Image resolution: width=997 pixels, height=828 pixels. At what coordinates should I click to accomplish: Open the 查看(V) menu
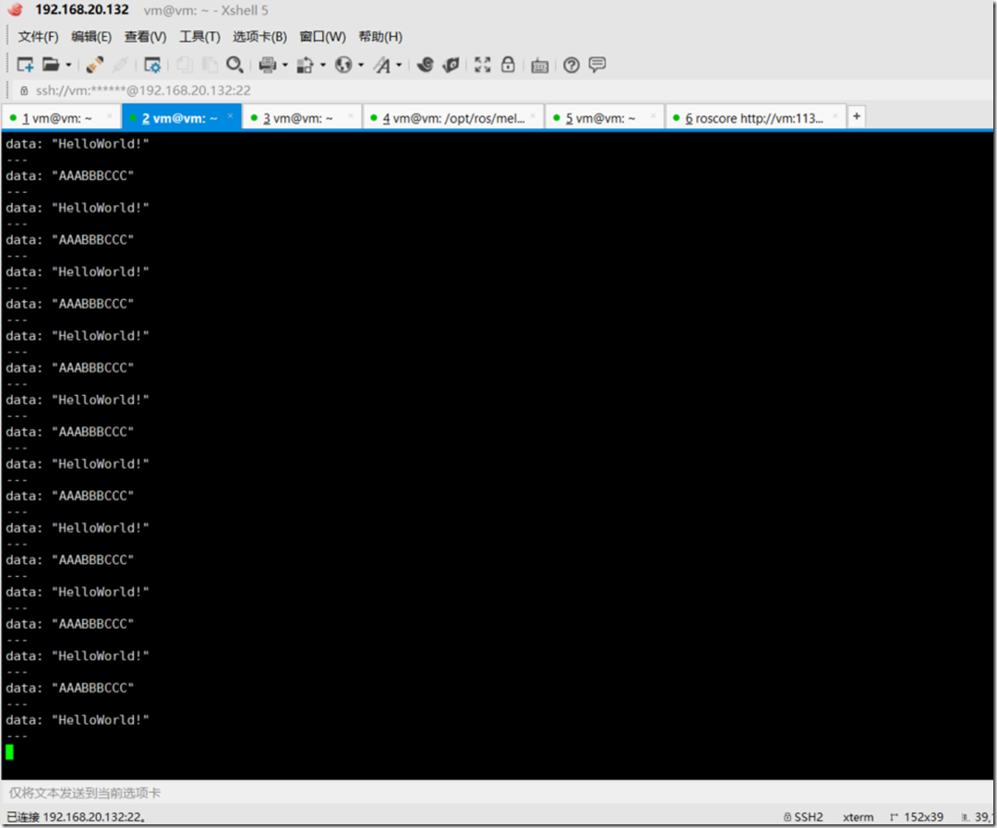click(146, 37)
